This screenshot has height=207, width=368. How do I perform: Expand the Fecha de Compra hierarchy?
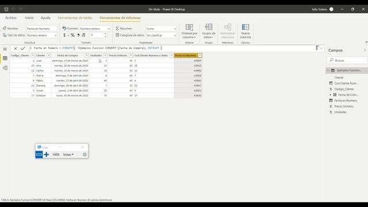coord(331,95)
